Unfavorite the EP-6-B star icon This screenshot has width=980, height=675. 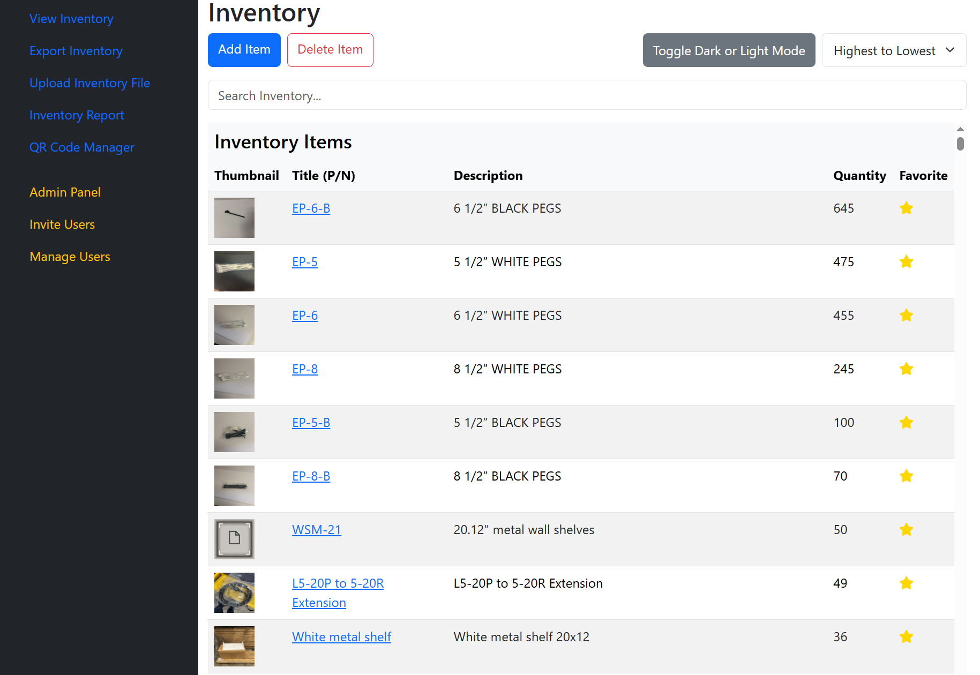tap(906, 208)
